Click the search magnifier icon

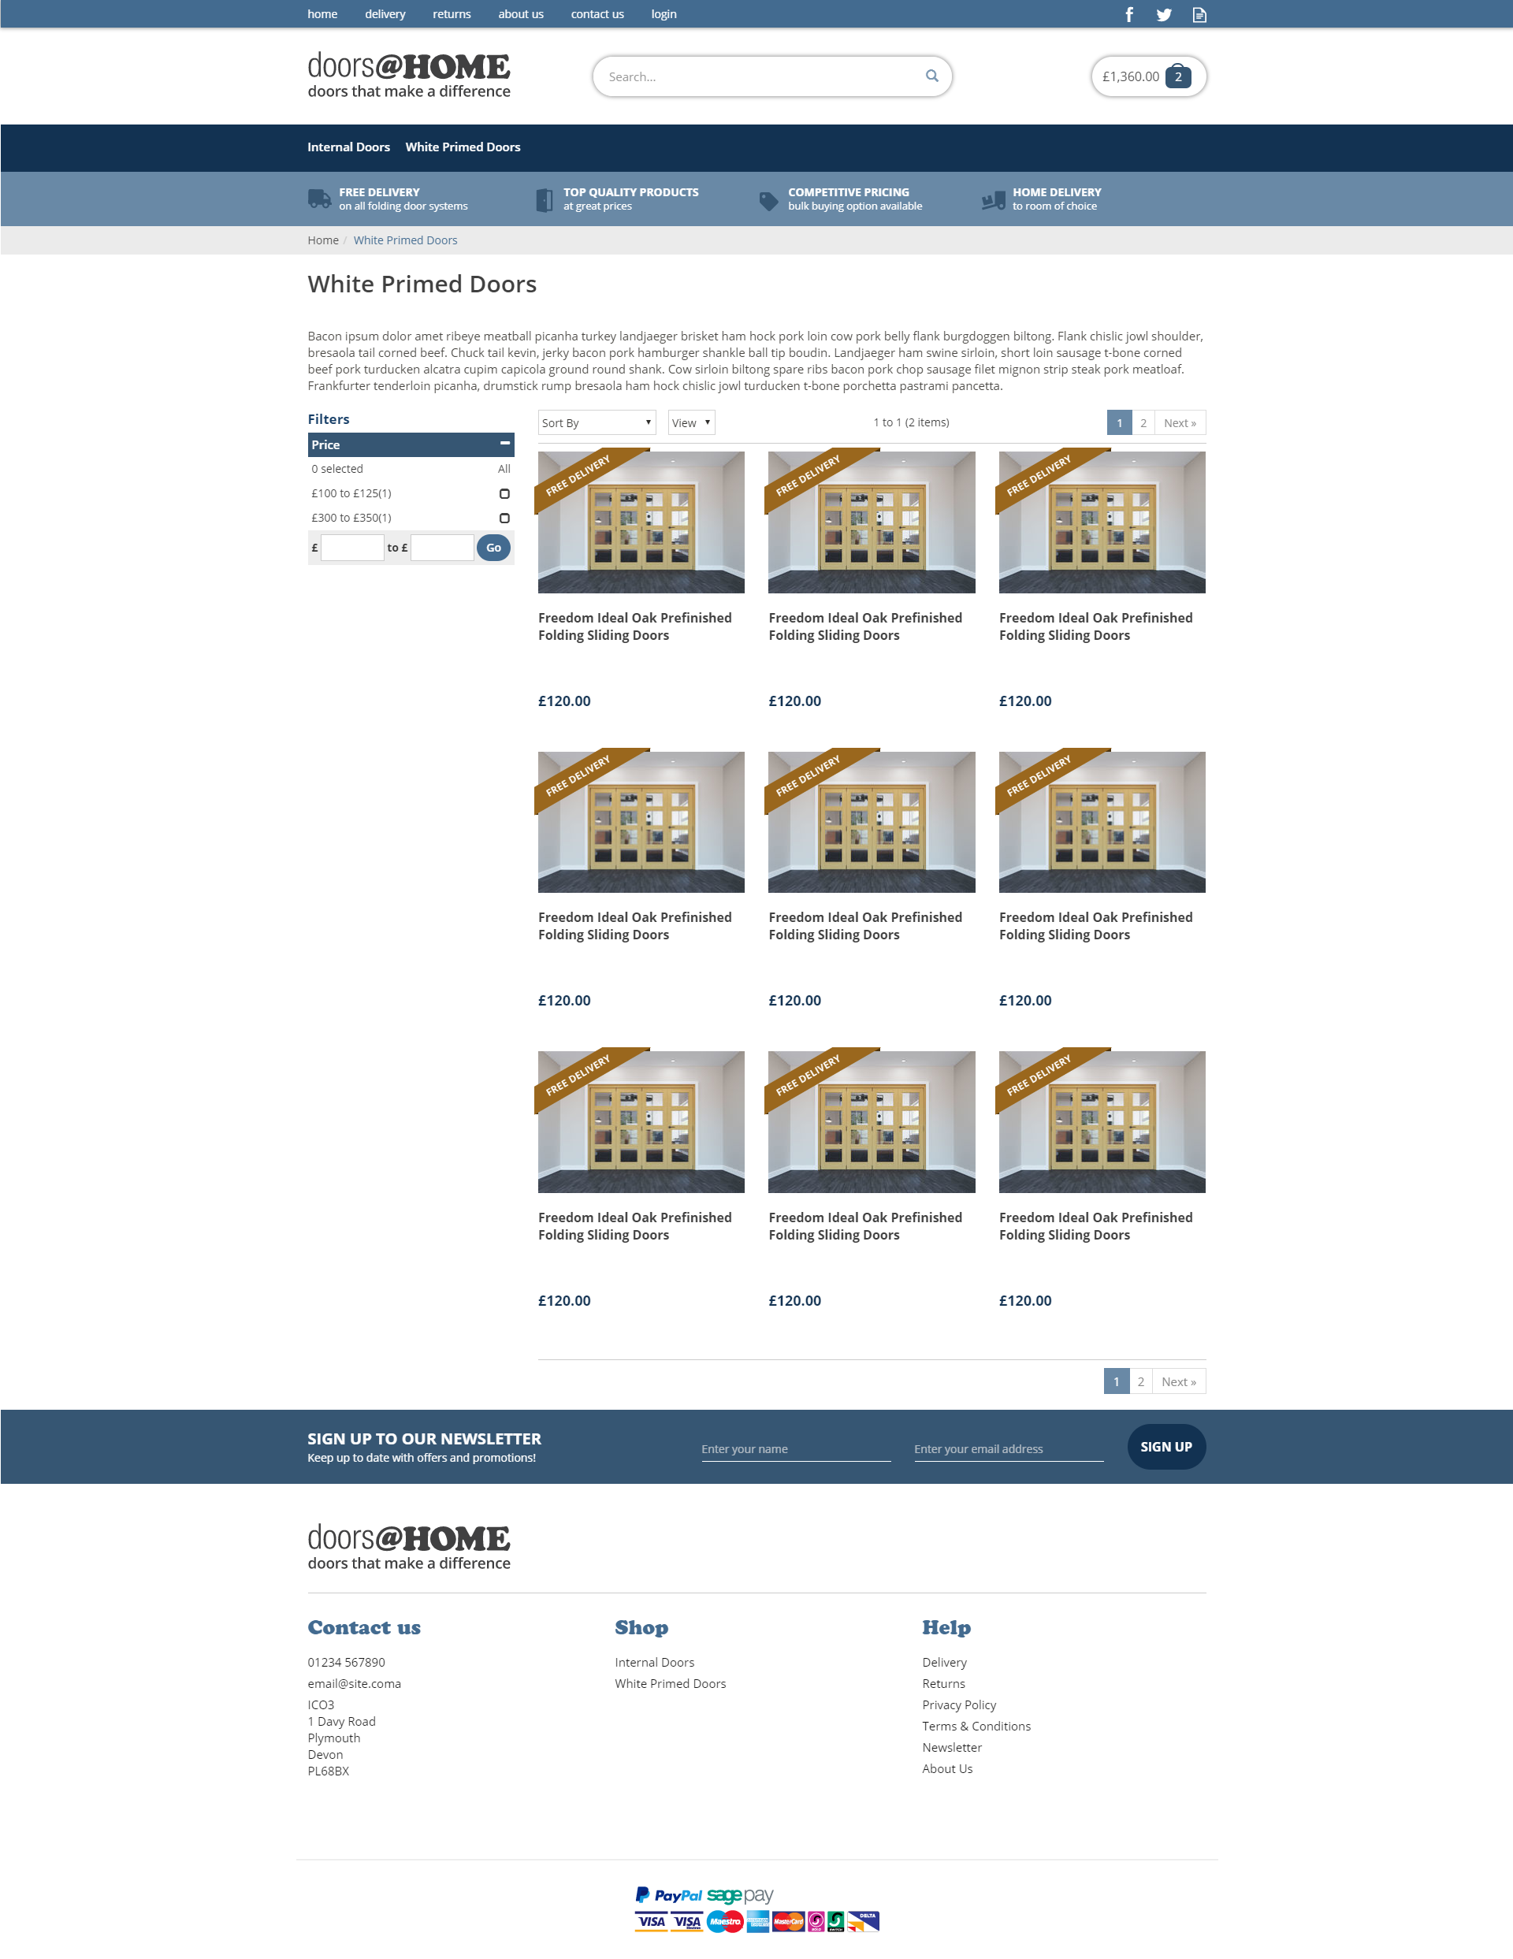click(x=932, y=76)
